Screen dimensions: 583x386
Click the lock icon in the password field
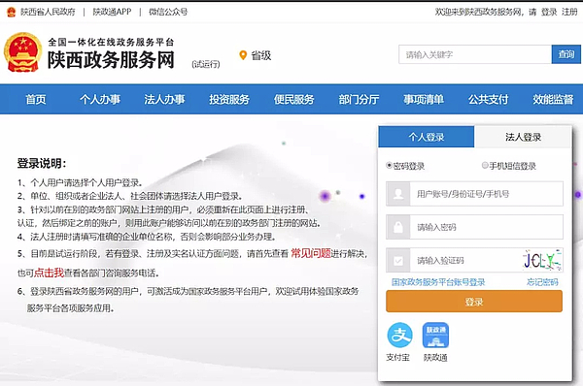point(398,227)
